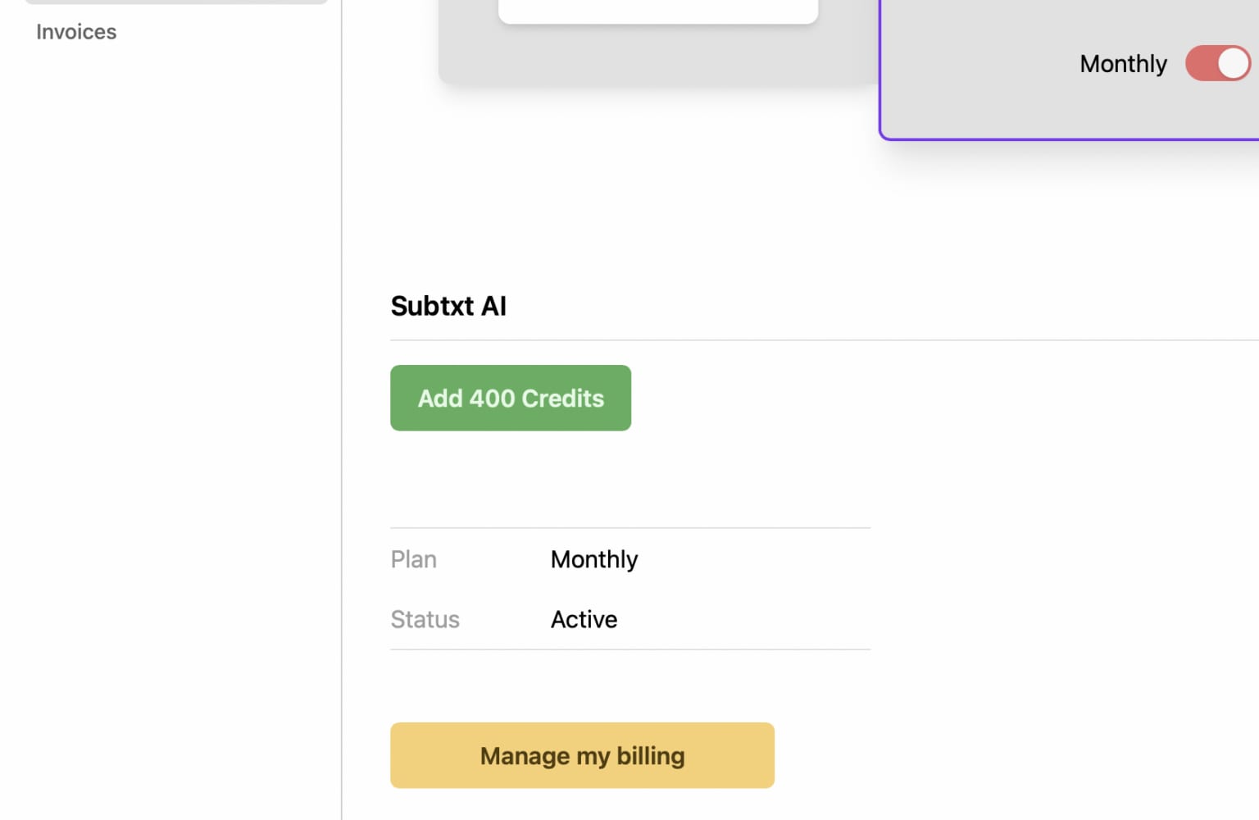Viewport: 1259px width, 820px height.
Task: Click the Status label
Action: 425,619
